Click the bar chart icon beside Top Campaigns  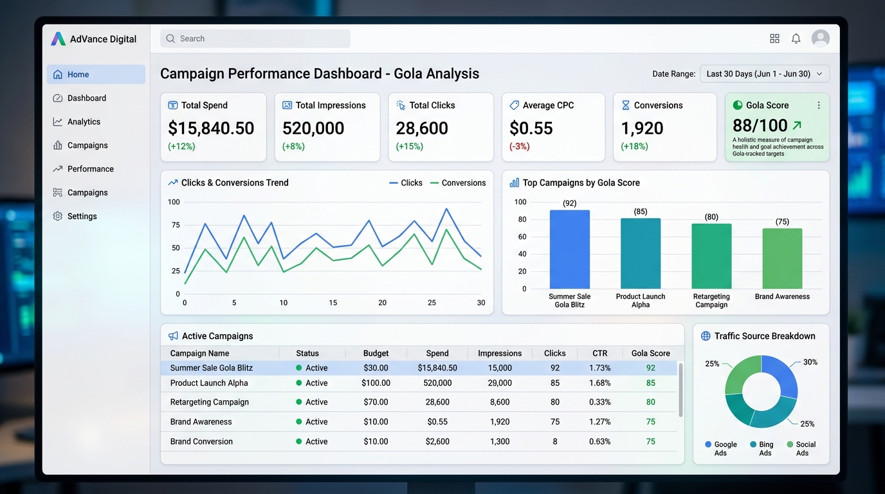(515, 183)
